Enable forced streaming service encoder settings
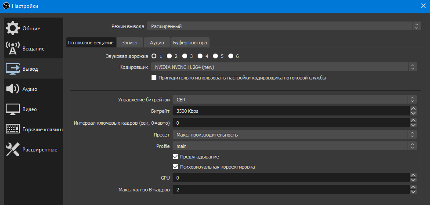Viewport: 430px width, 205px height. [154, 78]
